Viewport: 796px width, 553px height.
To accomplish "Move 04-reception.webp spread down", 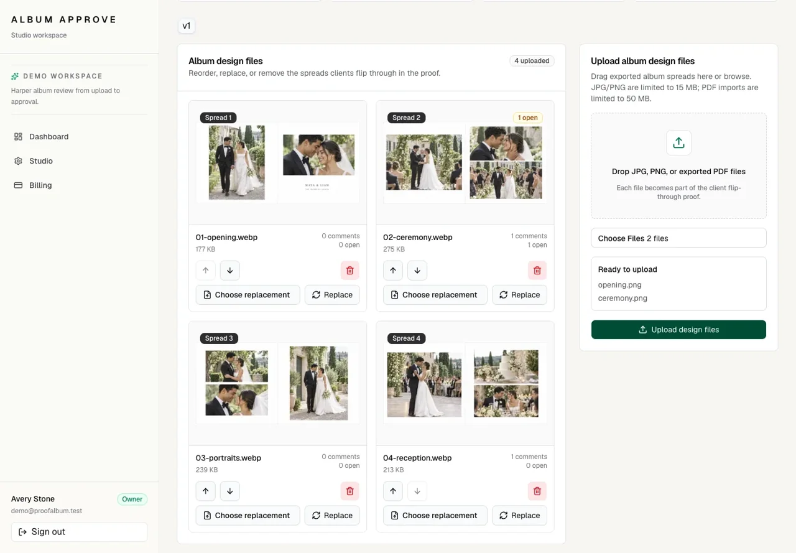I will coord(417,491).
